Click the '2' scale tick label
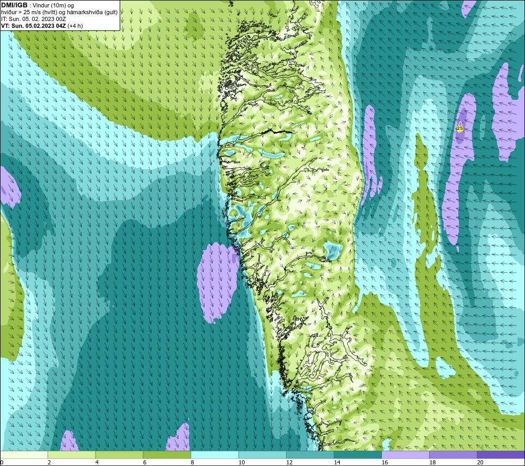Viewport: 525px width, 466px height. (49, 462)
